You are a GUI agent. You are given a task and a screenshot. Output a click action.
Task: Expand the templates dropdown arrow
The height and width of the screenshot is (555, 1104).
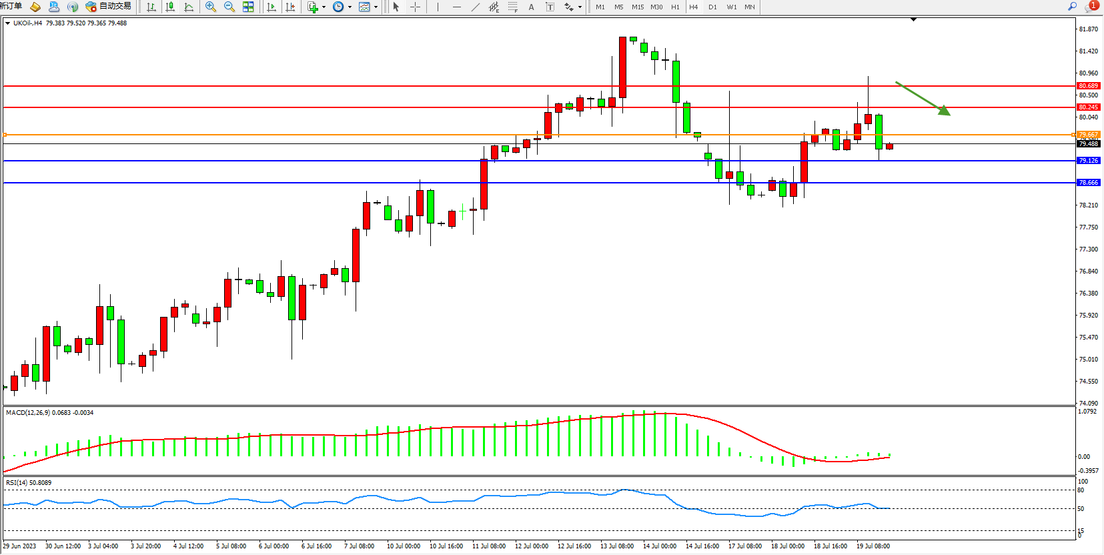[376, 7]
